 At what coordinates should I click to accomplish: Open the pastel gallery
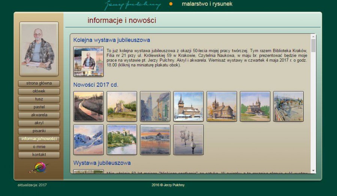click(39, 107)
